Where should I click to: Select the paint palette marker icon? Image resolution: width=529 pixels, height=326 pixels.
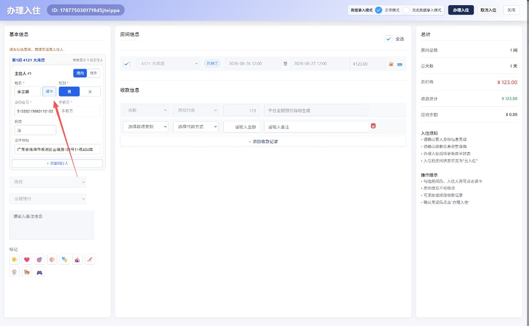point(52,259)
